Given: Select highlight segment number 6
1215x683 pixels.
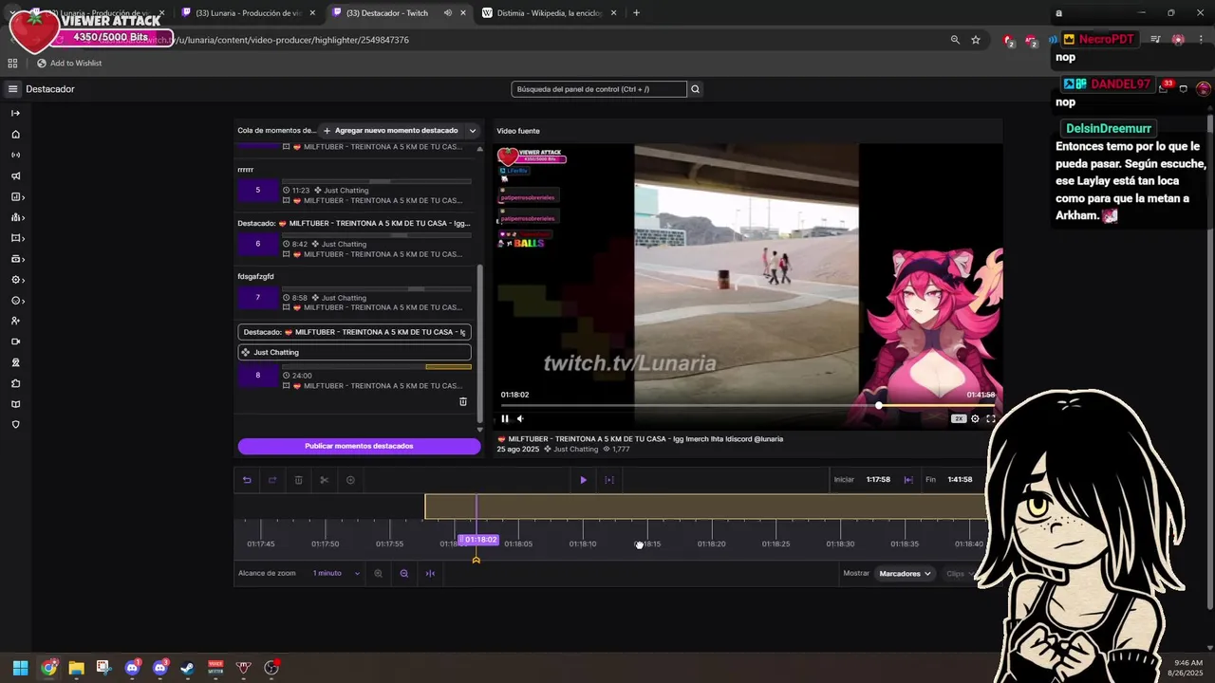Looking at the screenshot, I should (x=257, y=244).
